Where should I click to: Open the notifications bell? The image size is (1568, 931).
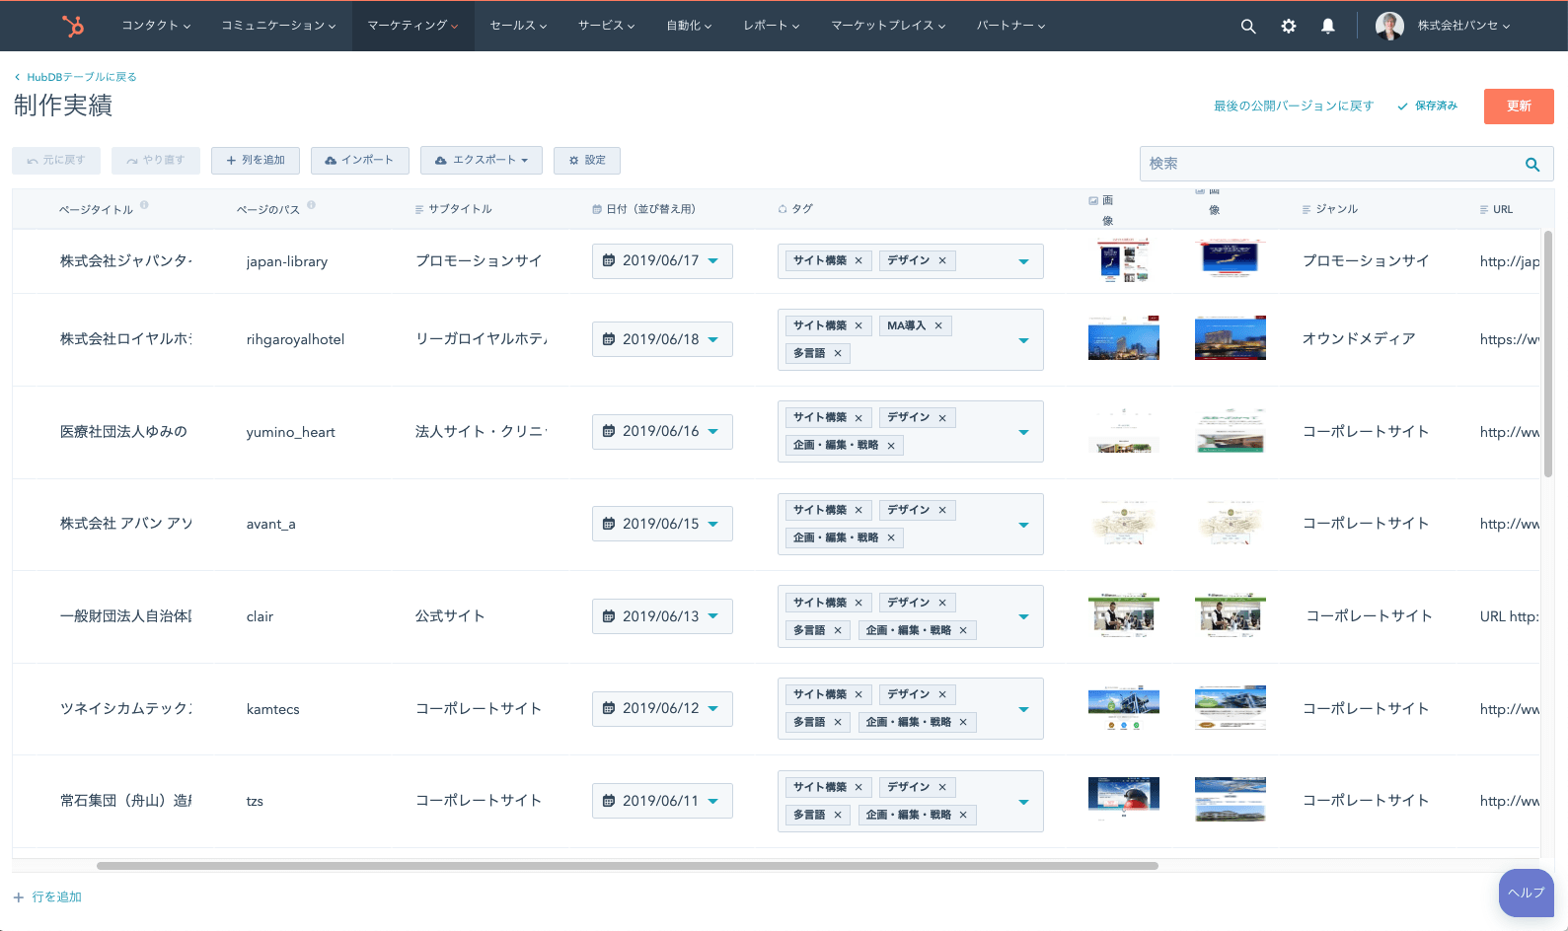tap(1328, 27)
